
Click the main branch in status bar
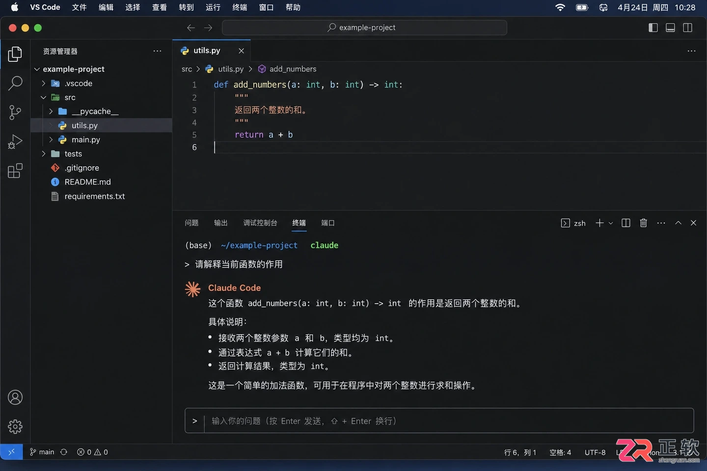point(42,452)
